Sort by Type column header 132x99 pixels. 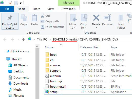[x=114, y=47]
